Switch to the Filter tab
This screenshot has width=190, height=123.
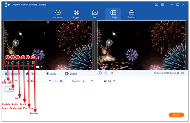pyautogui.click(x=31, y=73)
